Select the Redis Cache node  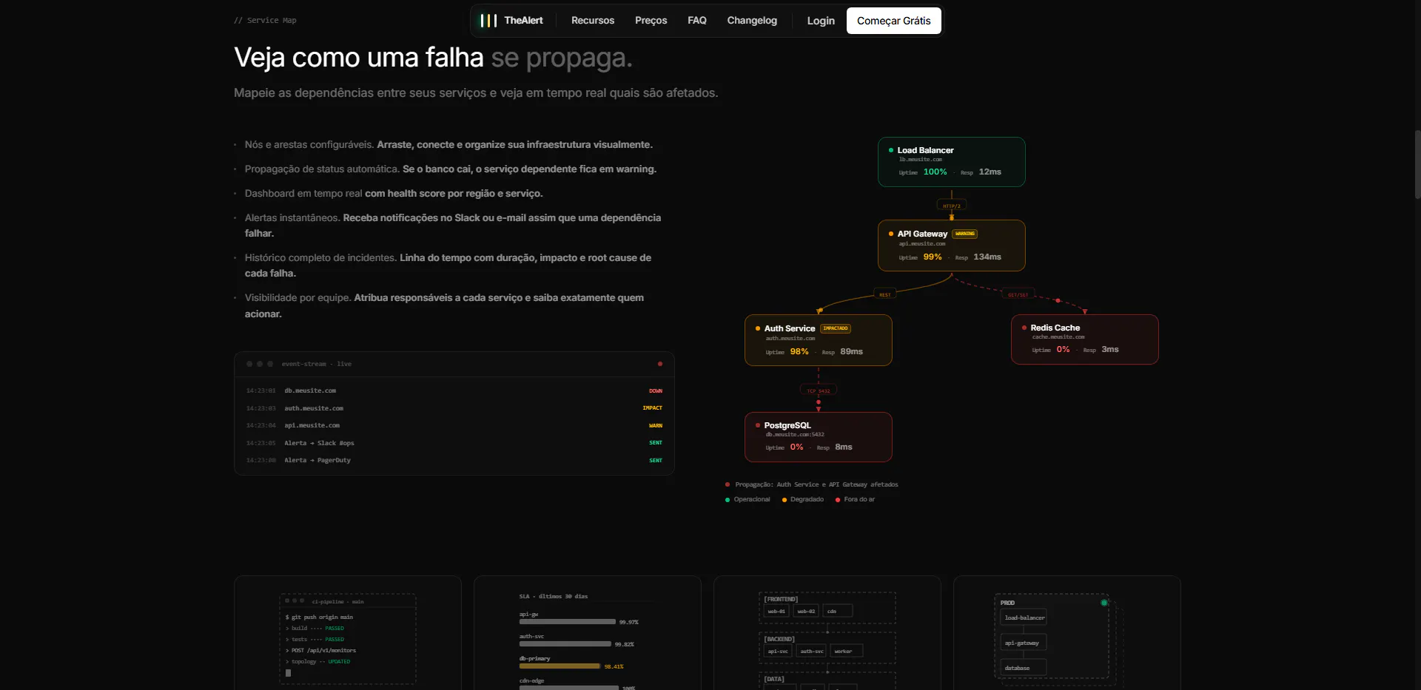click(1085, 339)
